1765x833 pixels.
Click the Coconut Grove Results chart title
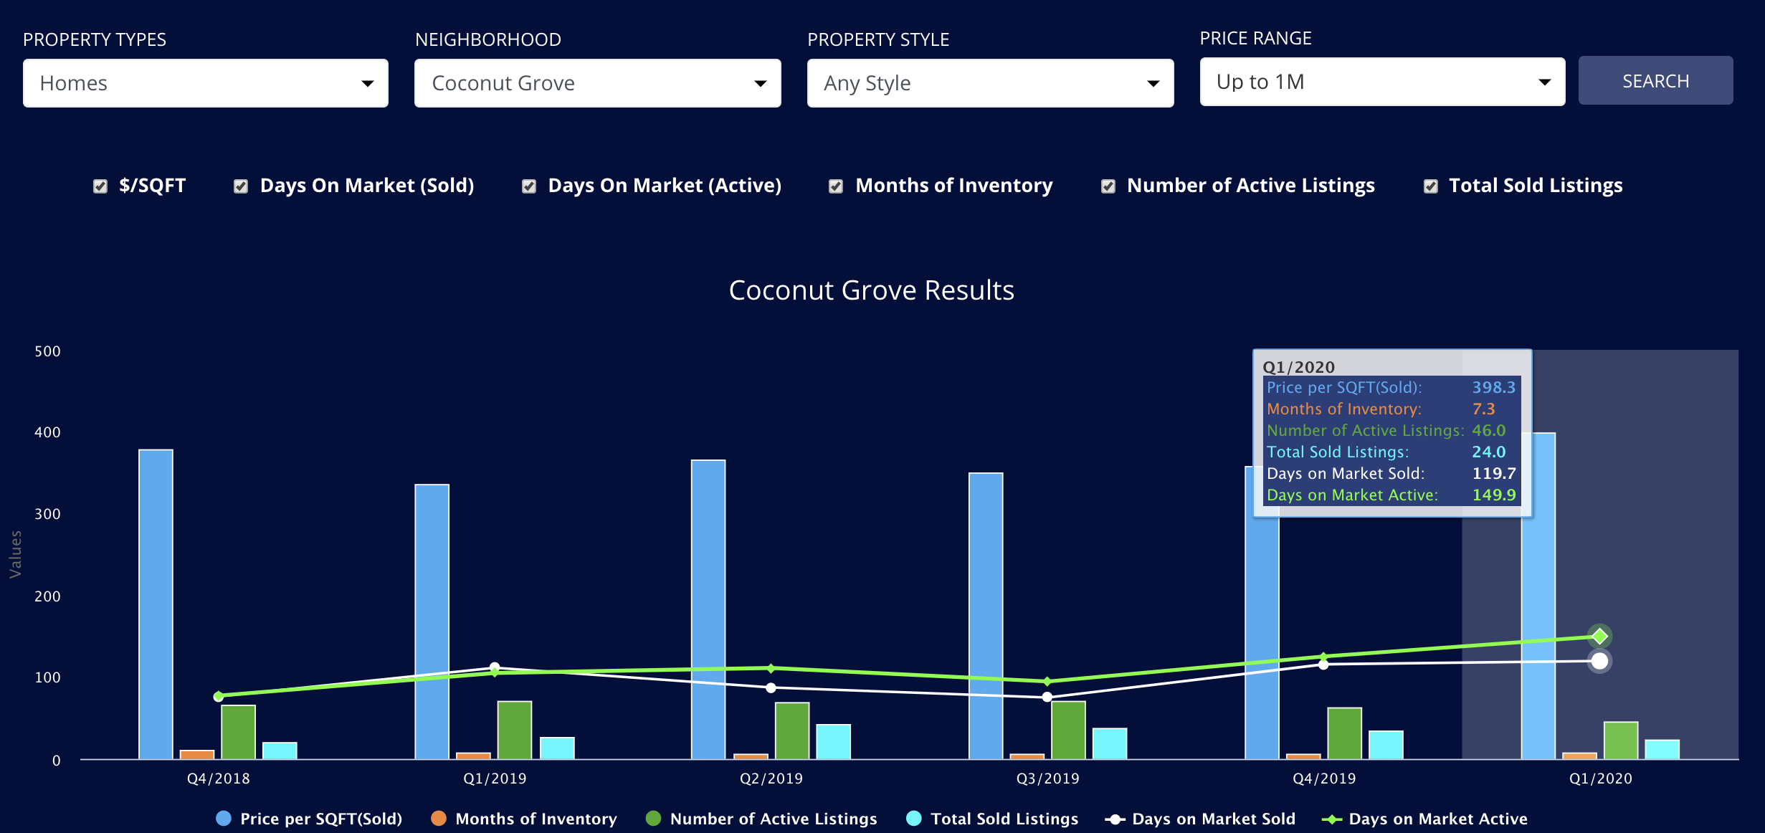pos(872,290)
